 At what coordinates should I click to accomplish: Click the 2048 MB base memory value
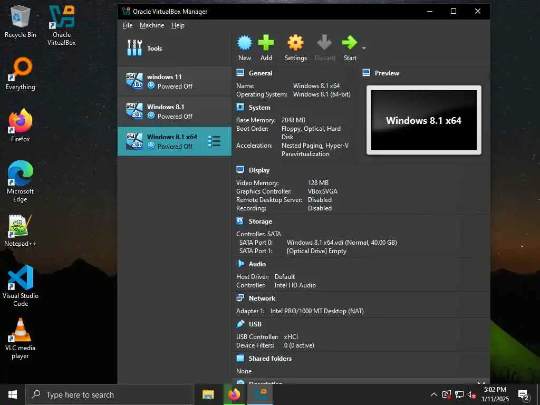[293, 120]
